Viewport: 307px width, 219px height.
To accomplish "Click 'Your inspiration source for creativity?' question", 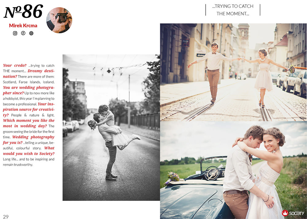I will (x=29, y=109).
